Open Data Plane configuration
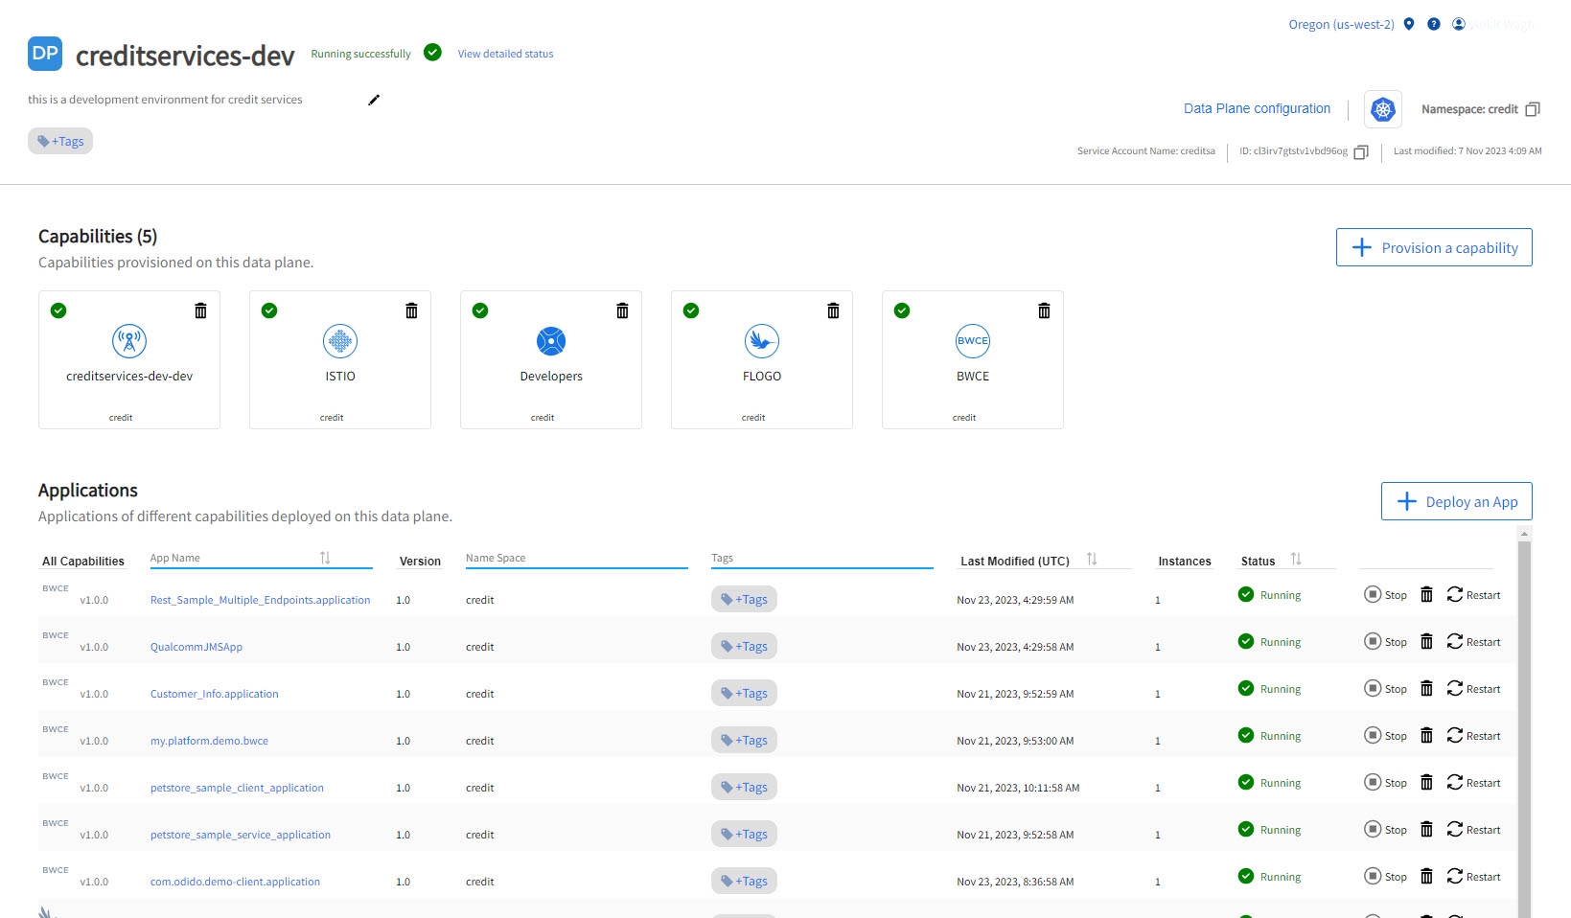1571x918 pixels. [x=1257, y=108]
